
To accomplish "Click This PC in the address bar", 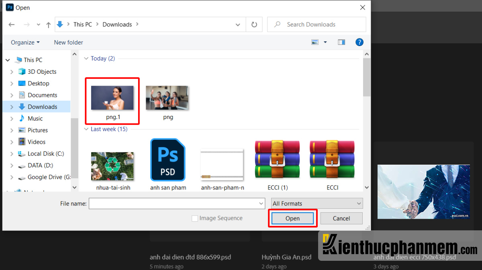I will click(83, 24).
